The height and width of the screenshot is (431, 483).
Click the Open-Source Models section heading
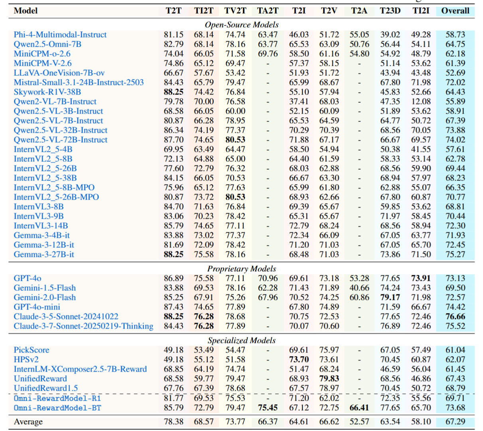point(242,25)
